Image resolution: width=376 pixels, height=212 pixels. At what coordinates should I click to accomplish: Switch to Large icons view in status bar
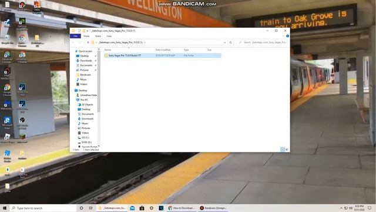point(287,150)
